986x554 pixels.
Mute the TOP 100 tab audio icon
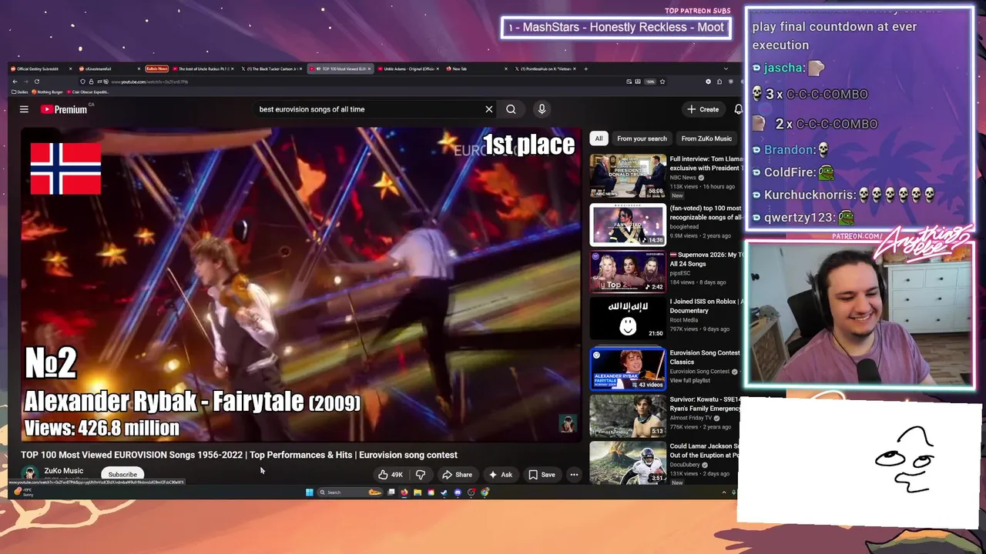318,68
